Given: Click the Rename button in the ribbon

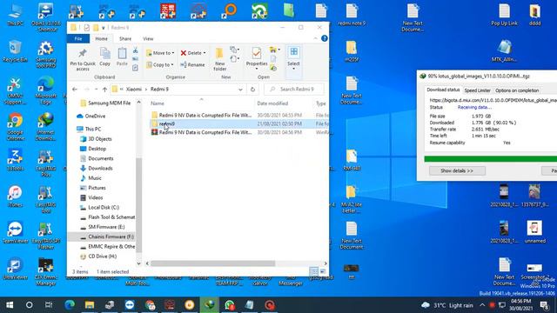Looking at the screenshot, I should (x=192, y=64).
